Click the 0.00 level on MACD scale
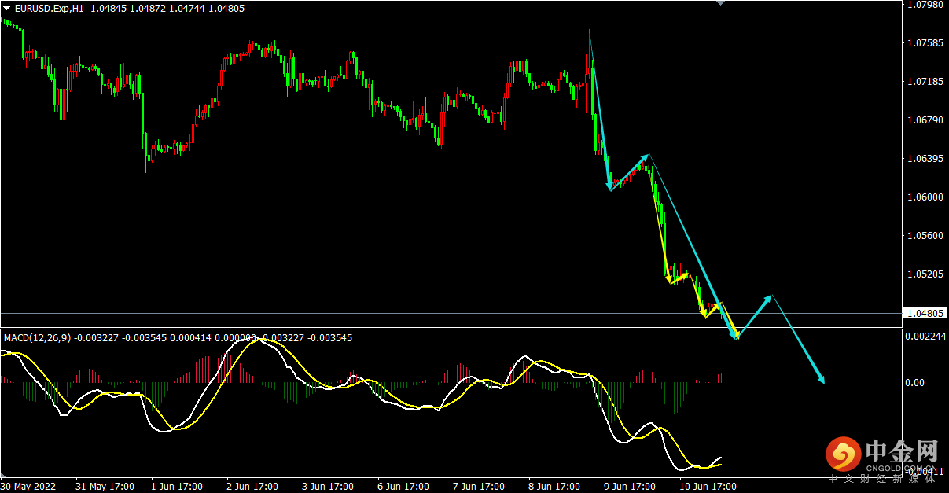The height and width of the screenshot is (493, 949). point(916,383)
